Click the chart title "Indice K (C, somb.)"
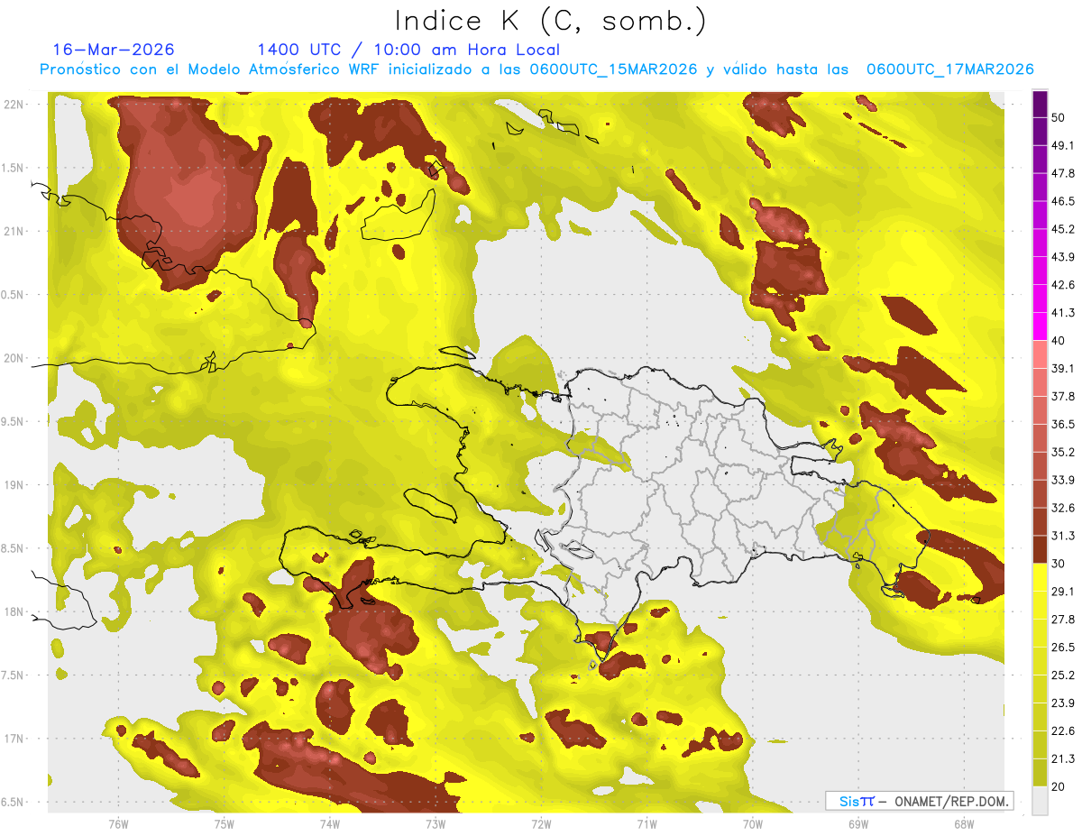Viewport: 1082px width, 836px height. click(x=550, y=21)
